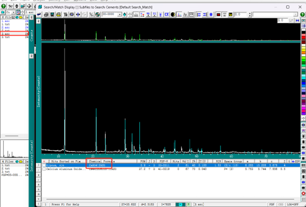Select the 3.asc file in file list
Image resolution: width=306 pixels, height=207 pixels.
14,34
